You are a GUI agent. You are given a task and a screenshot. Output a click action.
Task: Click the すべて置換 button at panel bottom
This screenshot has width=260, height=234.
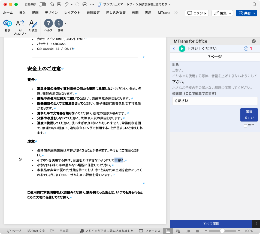click(212, 224)
